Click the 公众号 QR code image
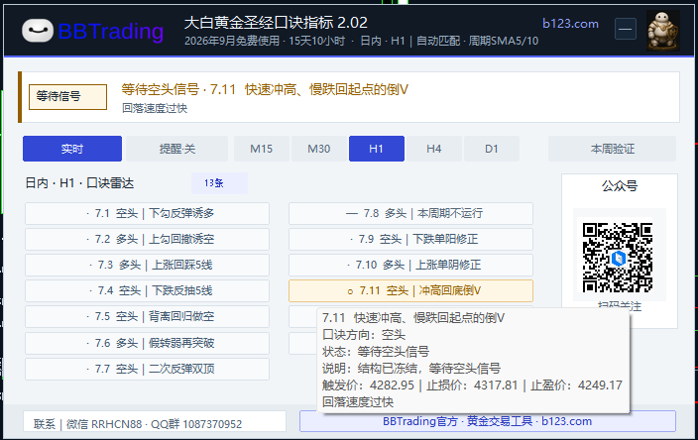 [618, 257]
